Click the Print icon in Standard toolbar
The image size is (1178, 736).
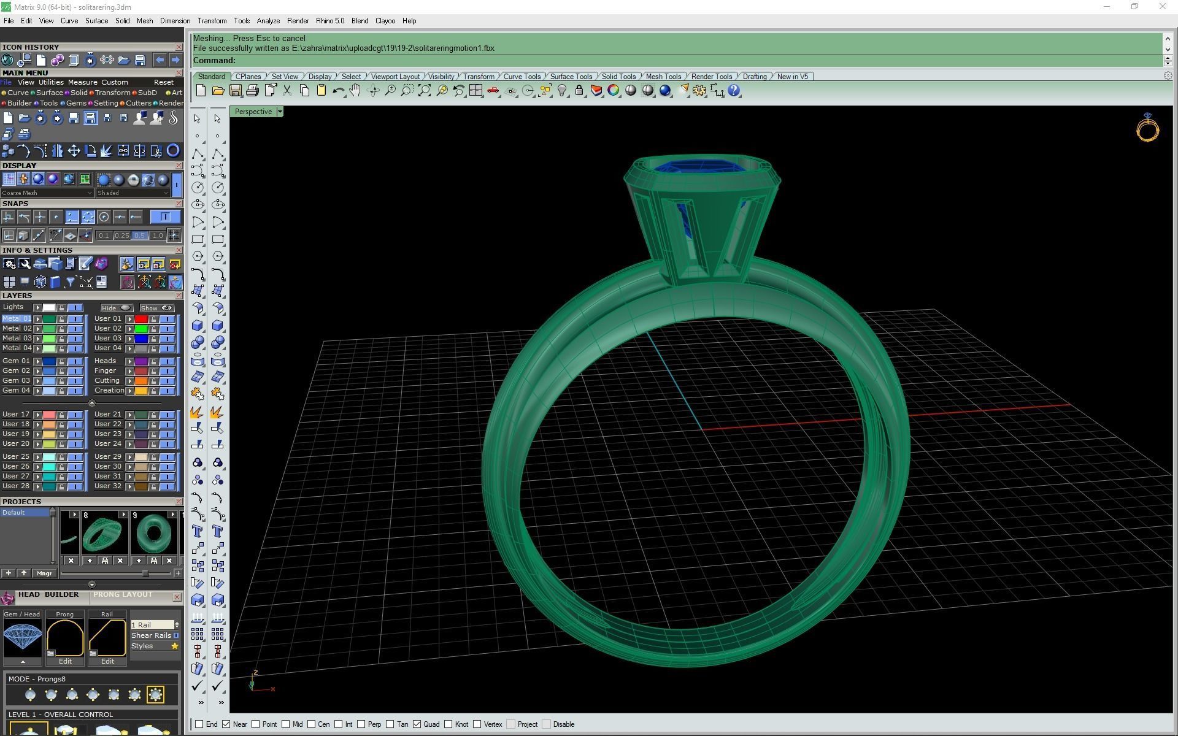(x=252, y=91)
